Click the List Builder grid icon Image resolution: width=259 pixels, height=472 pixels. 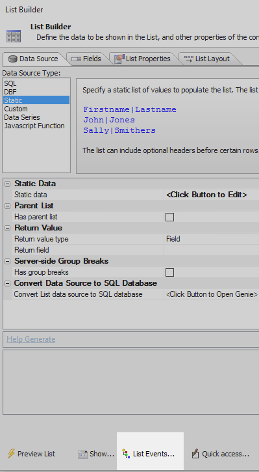point(14,36)
